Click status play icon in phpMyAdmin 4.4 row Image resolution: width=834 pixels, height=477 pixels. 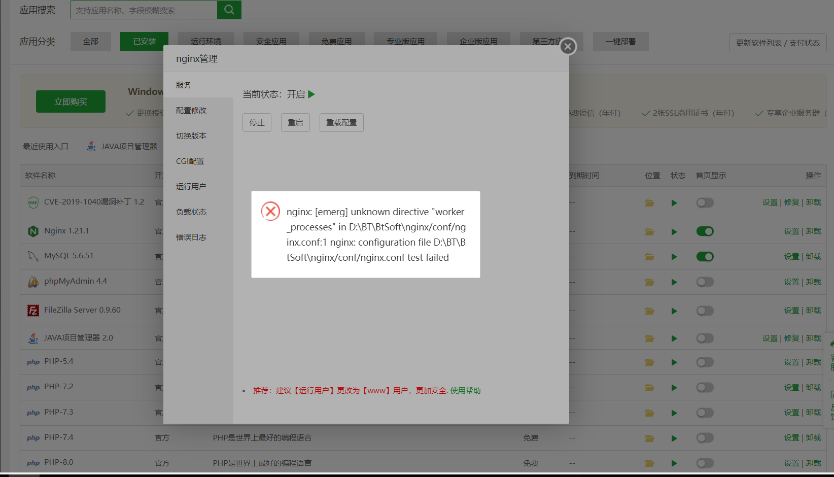674,282
